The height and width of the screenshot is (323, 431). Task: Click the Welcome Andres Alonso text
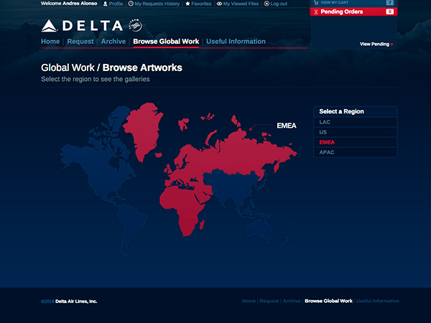(69, 4)
